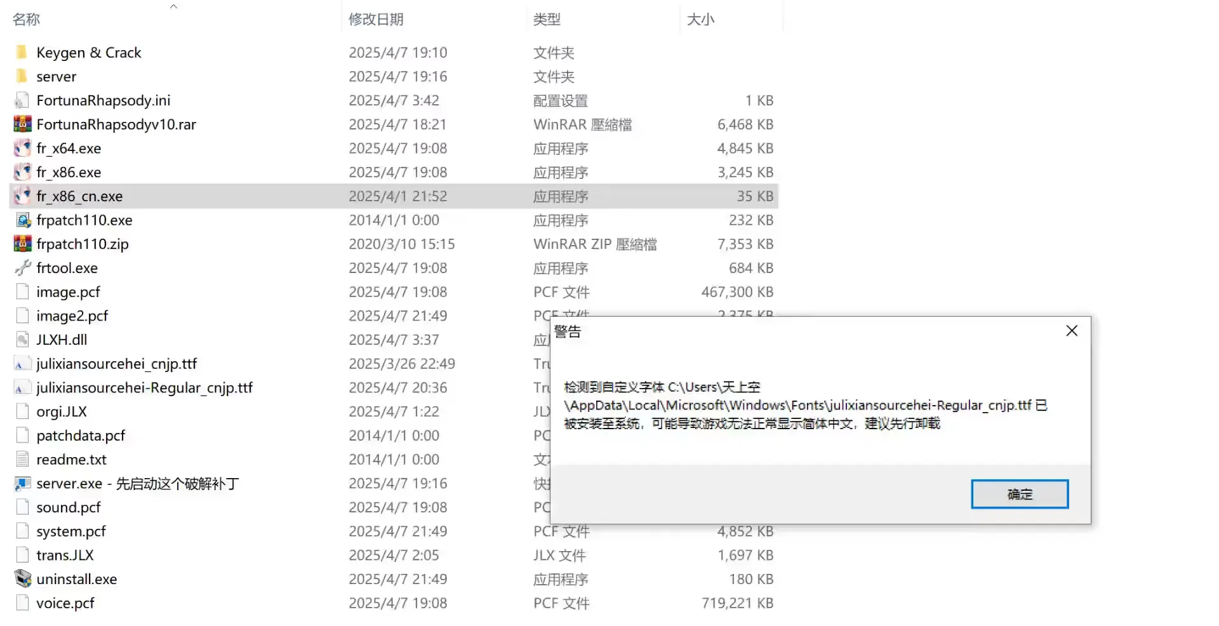Click the fr_x86_cn.exe application icon
The image size is (1219, 626).
point(22,196)
